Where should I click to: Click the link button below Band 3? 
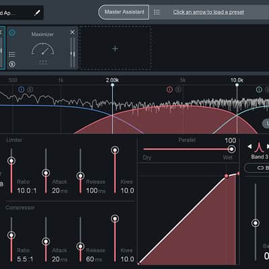[257, 167]
